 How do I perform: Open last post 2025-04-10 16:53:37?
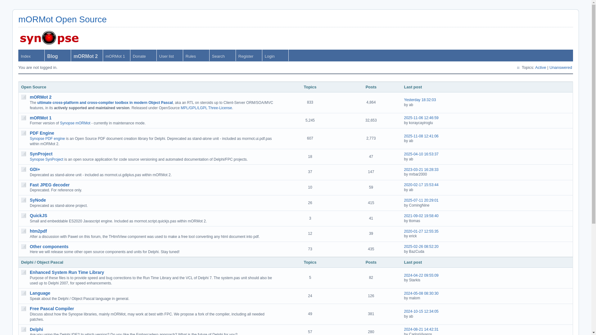[421, 154]
